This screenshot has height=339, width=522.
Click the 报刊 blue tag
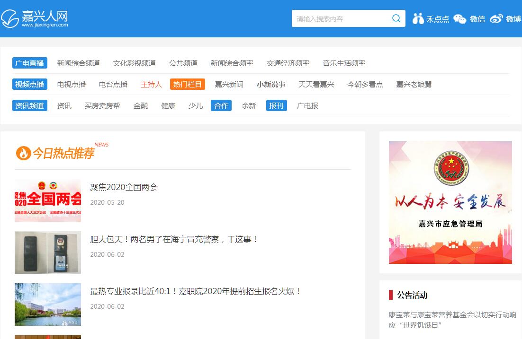tap(276, 105)
